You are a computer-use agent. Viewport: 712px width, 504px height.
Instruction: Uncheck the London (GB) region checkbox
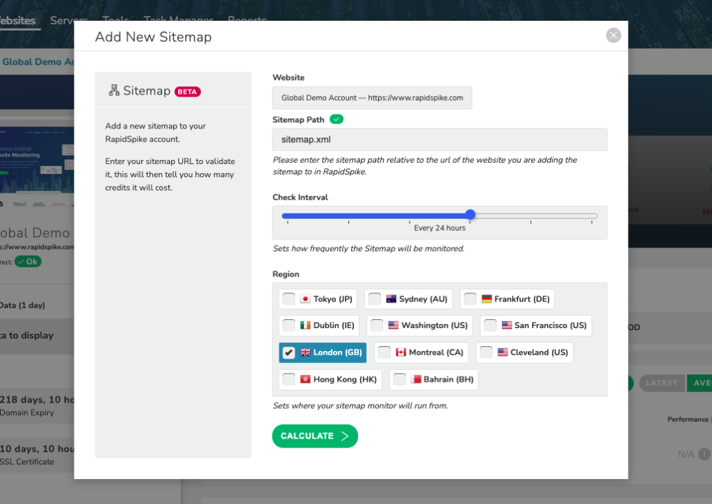coord(289,352)
